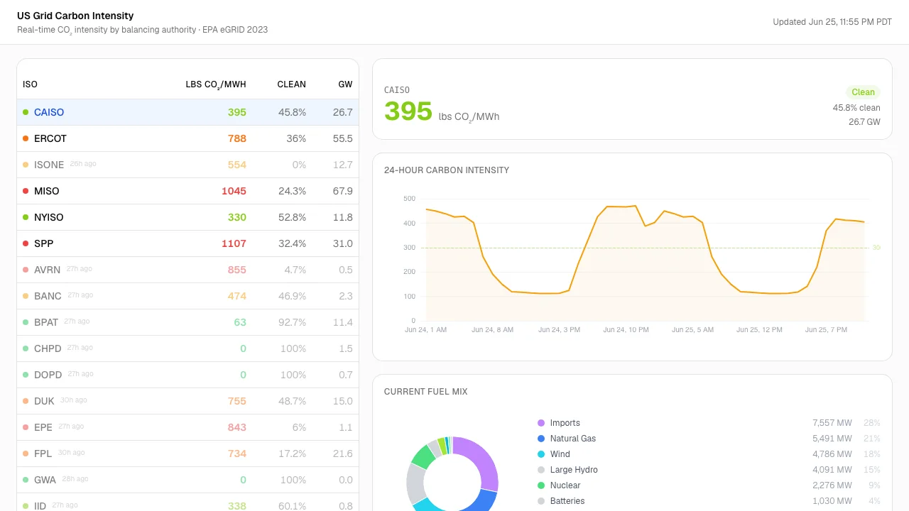This screenshot has width=909, height=511.
Task: Click the red status dot for MISO
Action: coord(26,191)
